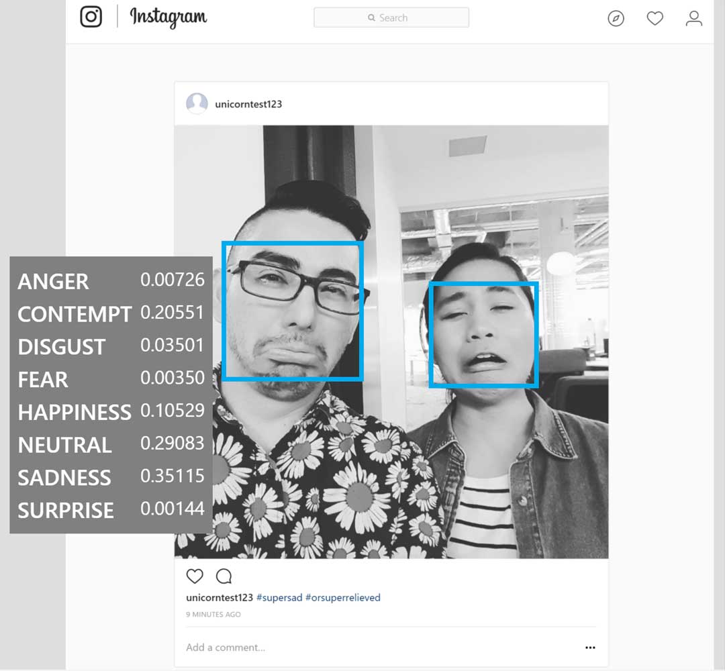The height and width of the screenshot is (671, 725).
Task: Click the post author's avatar thumbnail
Action: (x=197, y=104)
